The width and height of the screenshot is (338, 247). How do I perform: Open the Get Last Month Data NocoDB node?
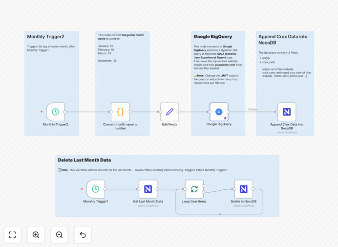[x=148, y=189]
